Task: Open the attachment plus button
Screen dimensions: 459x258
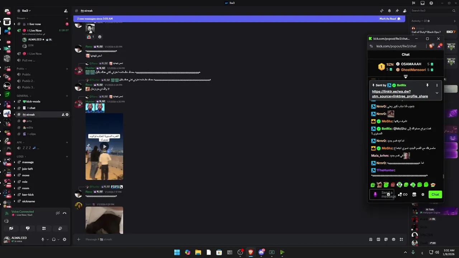Action: (79, 239)
